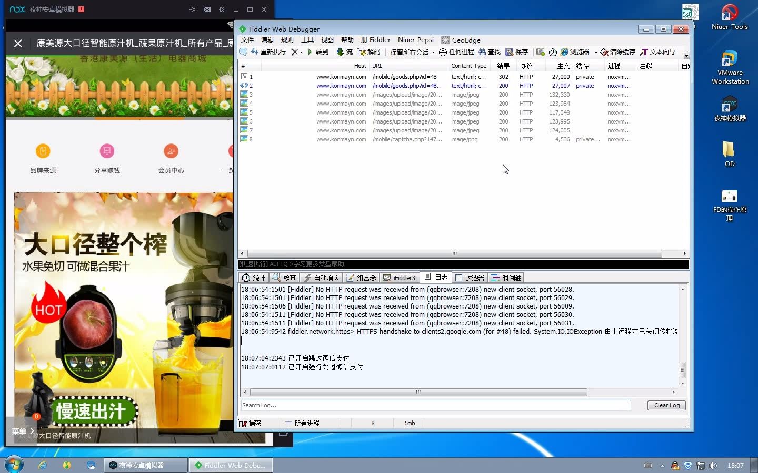Viewport: 758px width, 473px height.
Task: Open 视图 menu in Fiddler
Action: click(327, 40)
